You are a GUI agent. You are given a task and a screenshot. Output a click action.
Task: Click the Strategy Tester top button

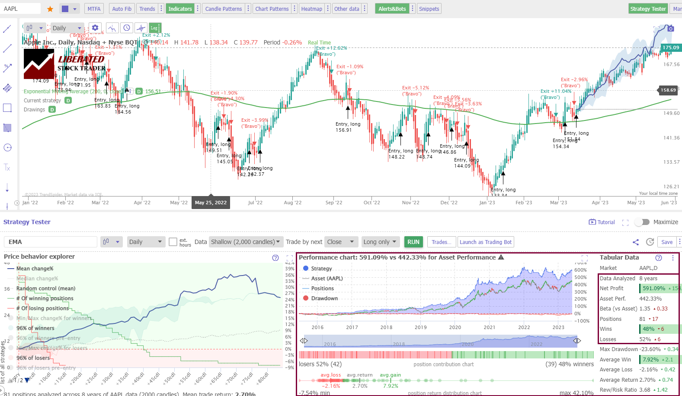pyautogui.click(x=648, y=9)
